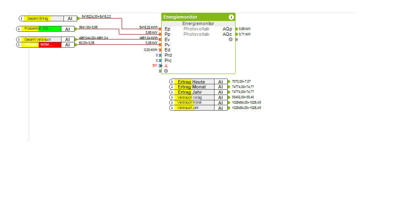Viewport: 396px width, 222px height.
Task: Click green output connector of Produkktion MO
Action: [75, 29]
